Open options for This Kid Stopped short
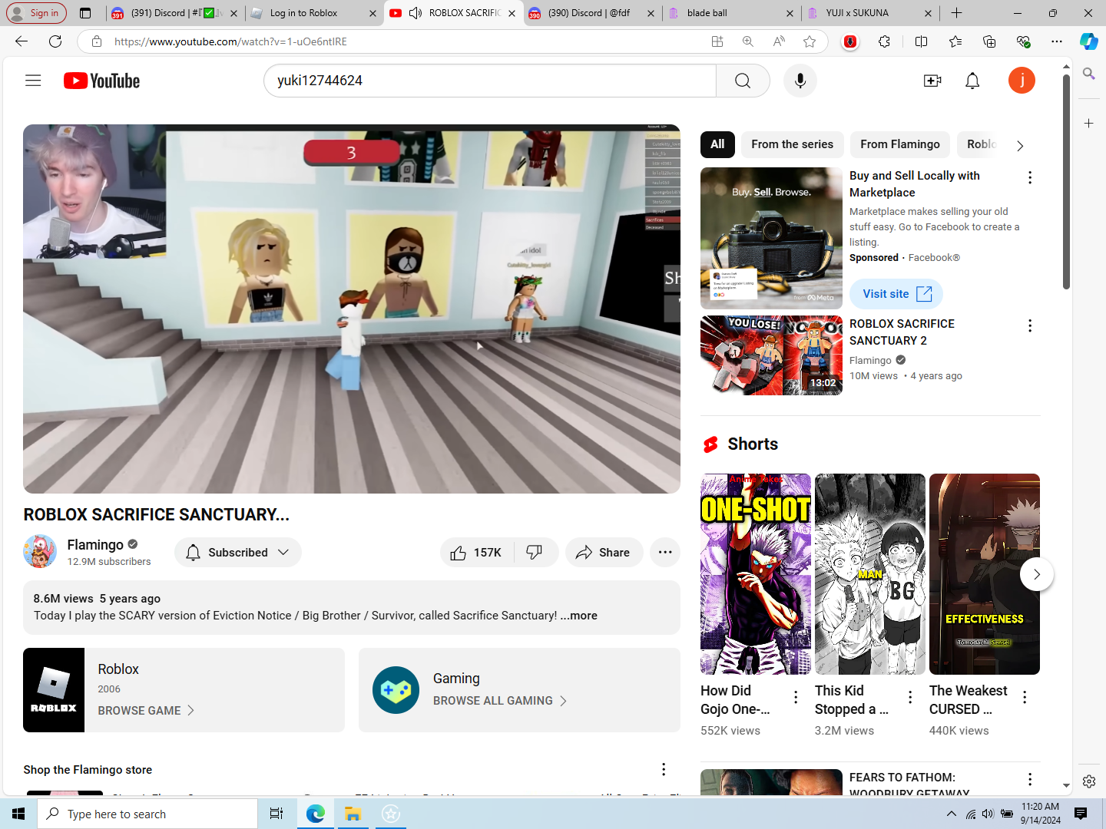This screenshot has width=1106, height=829. pyautogui.click(x=910, y=697)
